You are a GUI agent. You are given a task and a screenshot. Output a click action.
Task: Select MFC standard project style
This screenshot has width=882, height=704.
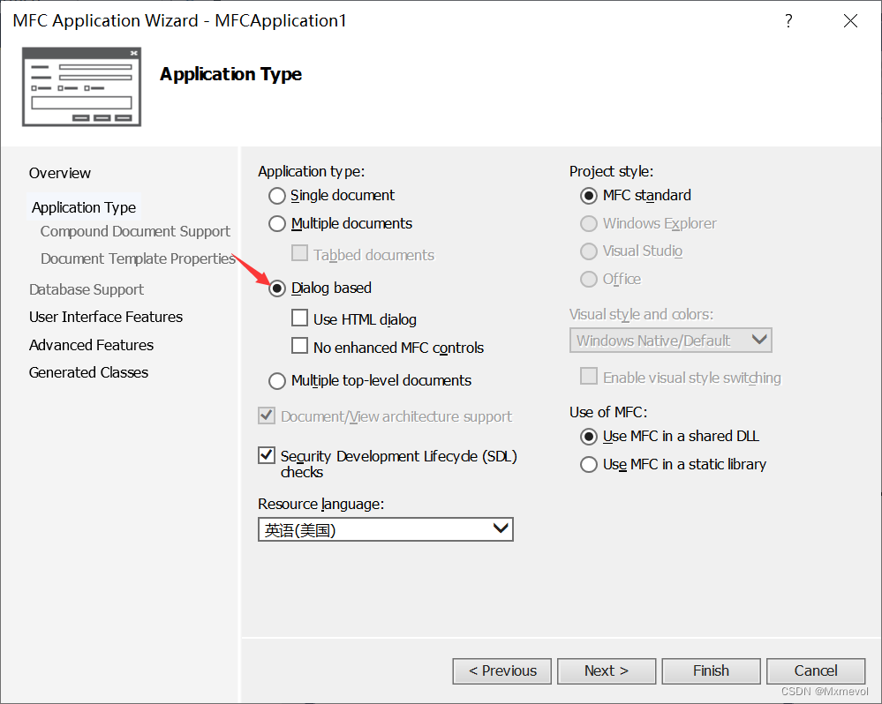click(588, 196)
